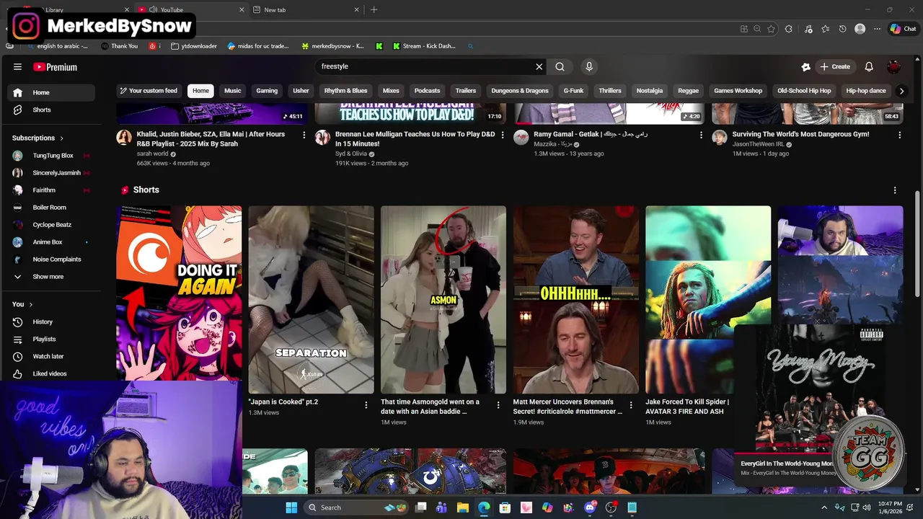Open Copilot Chat in the browser toolbar

point(903,29)
